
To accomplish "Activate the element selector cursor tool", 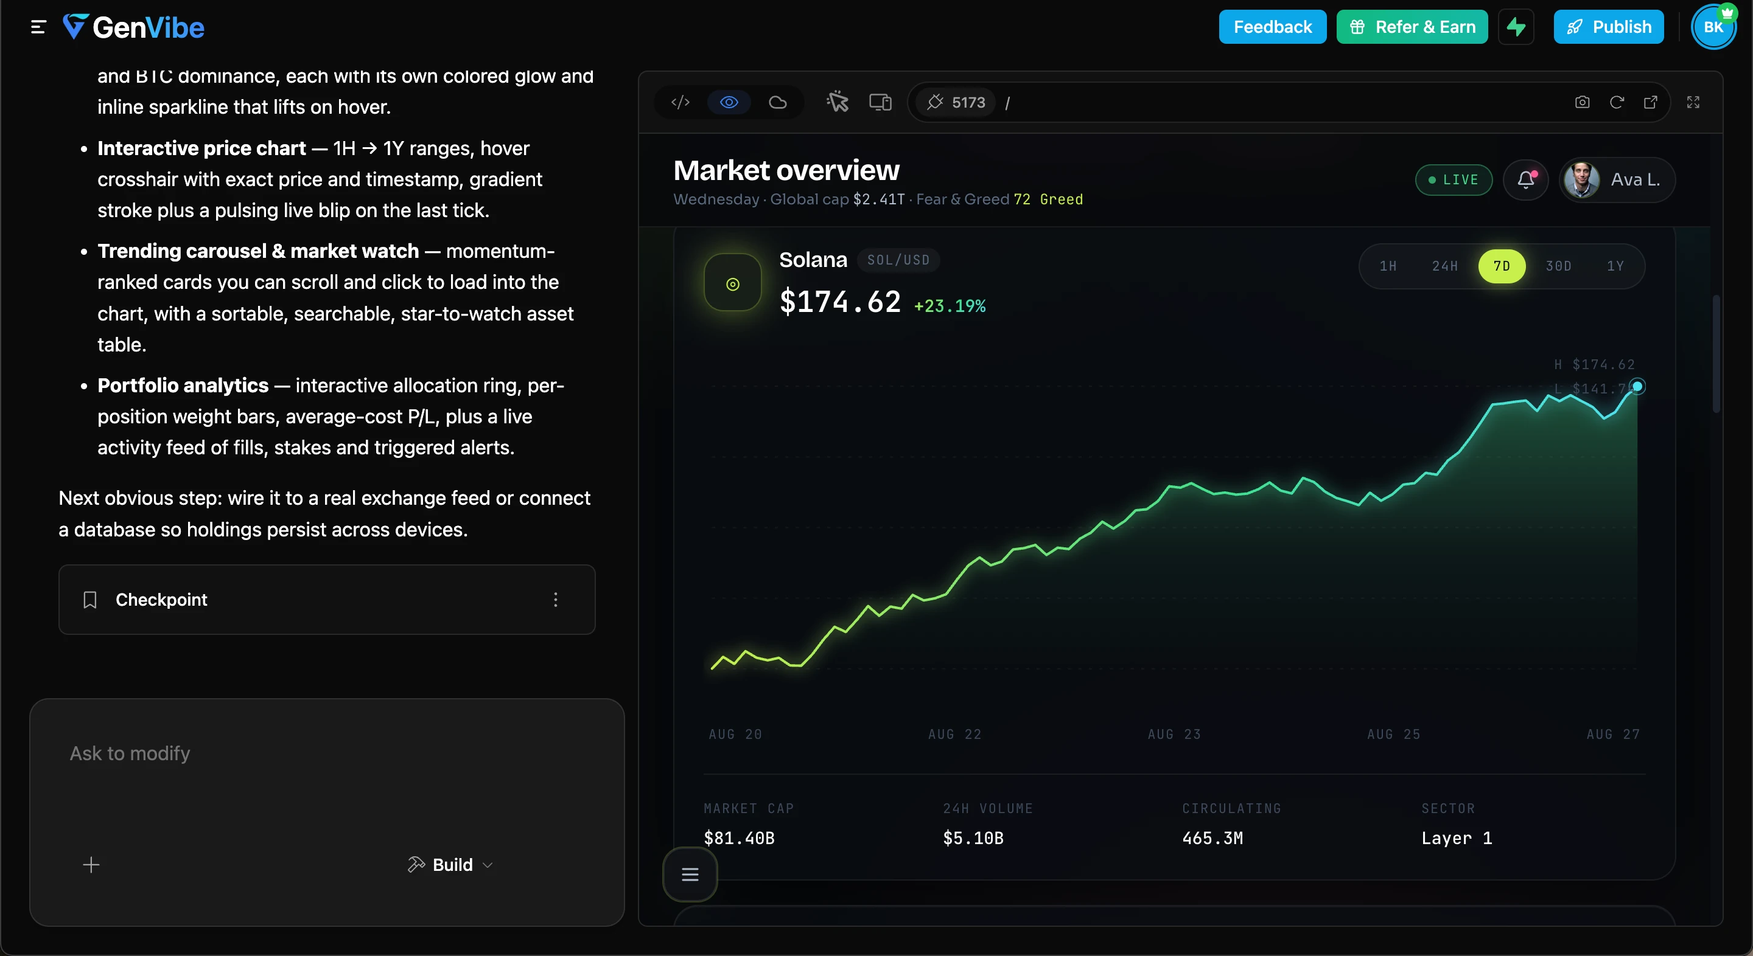I will [838, 102].
